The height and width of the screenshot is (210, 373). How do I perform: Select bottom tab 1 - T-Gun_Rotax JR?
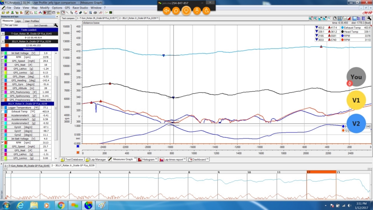(x=27, y=165)
